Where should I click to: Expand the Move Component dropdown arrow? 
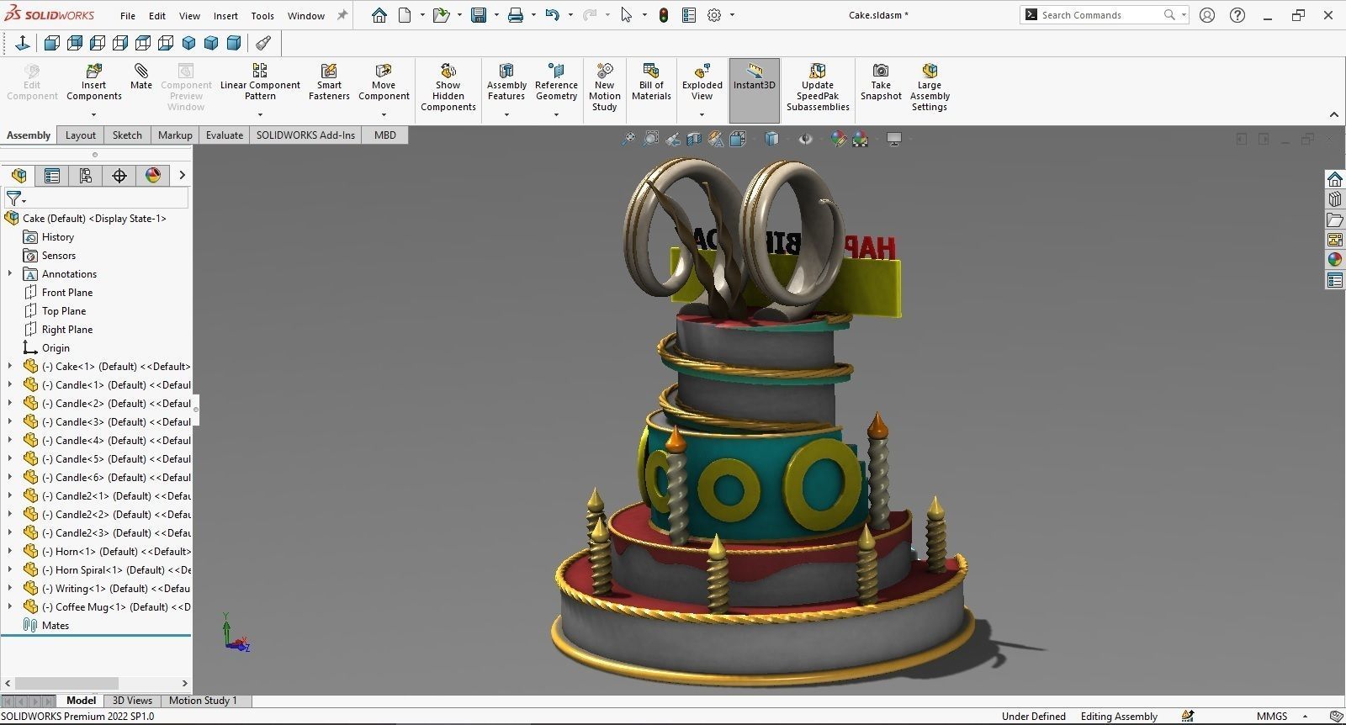[x=384, y=115]
